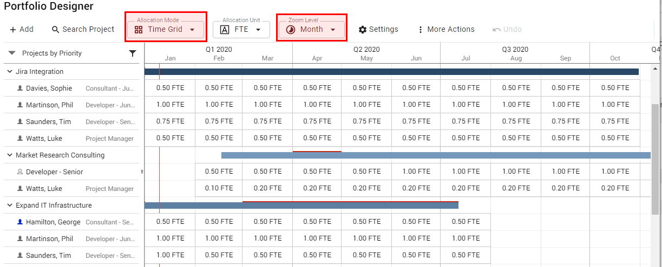Collapse the Expand IT Infrastructure project
Viewport: 662px width, 267px height.
(9, 206)
